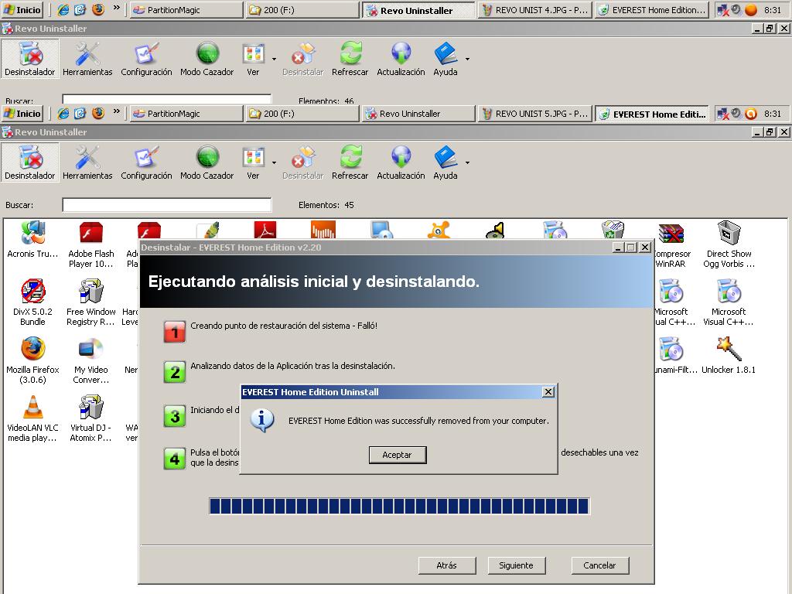Image resolution: width=792 pixels, height=594 pixels.
Task: Open REVO UNIST 4.JPG taskbar button
Action: point(534,10)
